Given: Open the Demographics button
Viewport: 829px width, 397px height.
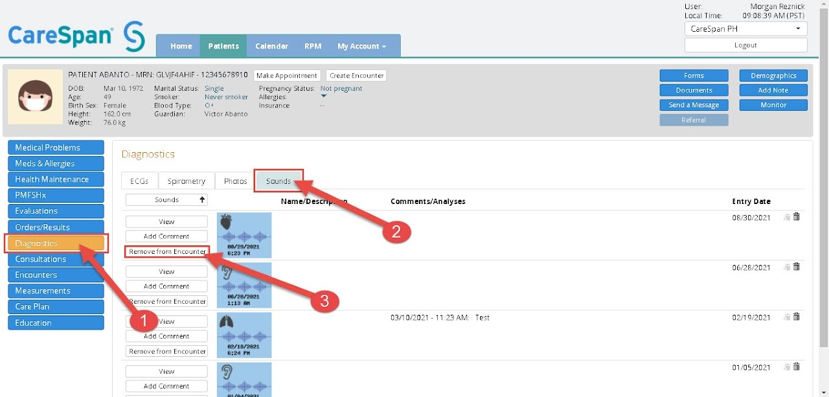Looking at the screenshot, I should click(x=773, y=76).
